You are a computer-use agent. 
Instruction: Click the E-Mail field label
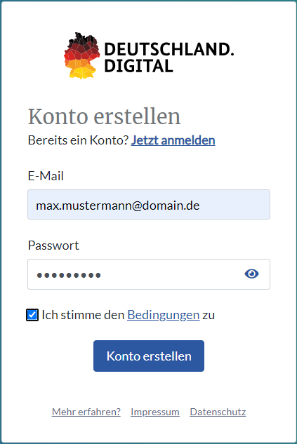[x=46, y=176]
